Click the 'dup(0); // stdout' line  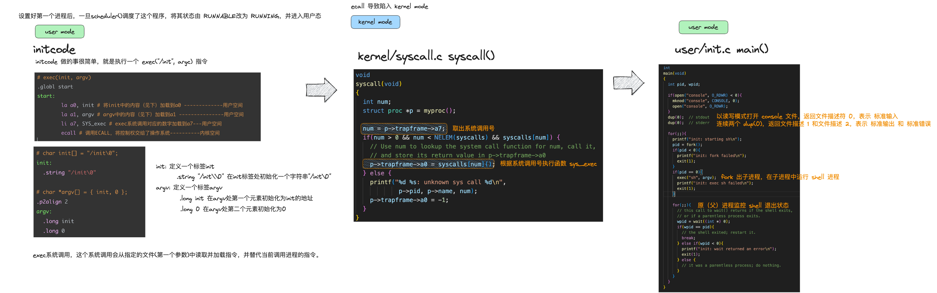click(688, 117)
